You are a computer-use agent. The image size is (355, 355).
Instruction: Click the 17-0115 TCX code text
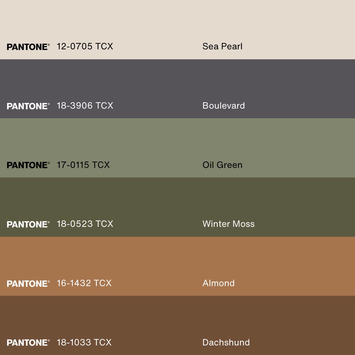83,165
